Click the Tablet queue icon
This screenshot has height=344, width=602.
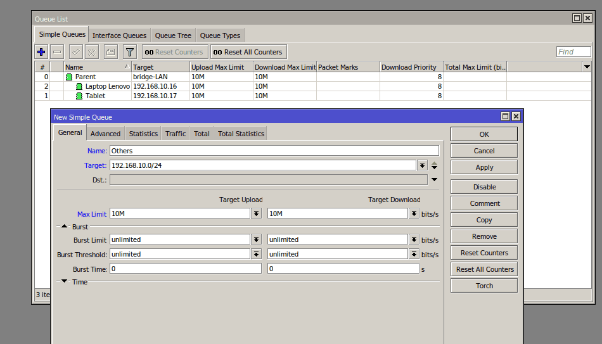[79, 96]
